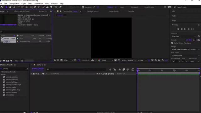Viewport: 201px width, 113px height.
Task: Jump to last frame in Preview
Action: [193, 29]
